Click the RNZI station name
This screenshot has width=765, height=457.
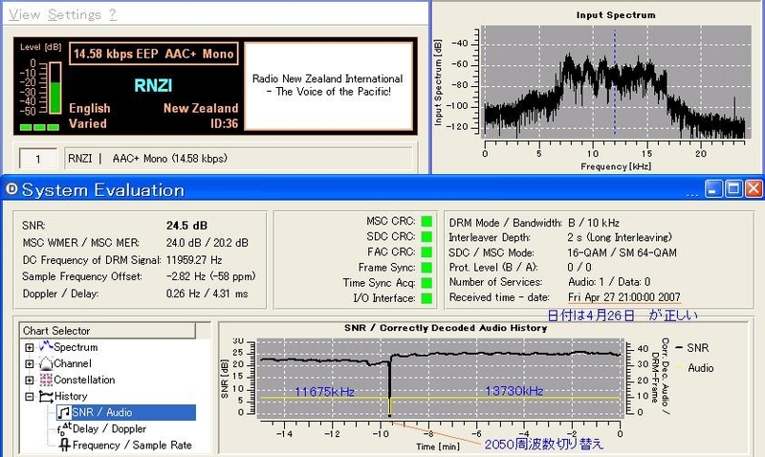coord(153,85)
